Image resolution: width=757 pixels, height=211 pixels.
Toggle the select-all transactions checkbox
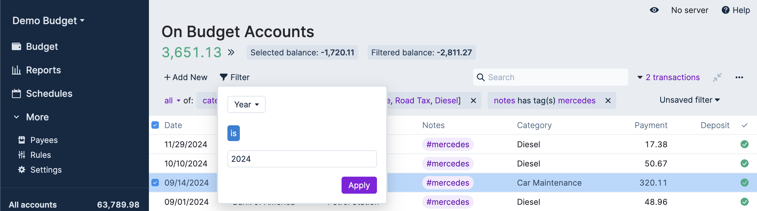[155, 125]
